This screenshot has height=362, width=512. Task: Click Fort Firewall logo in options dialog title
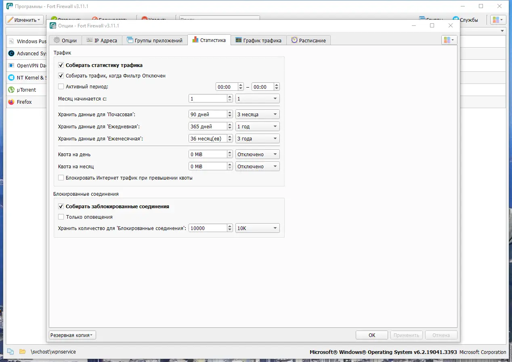point(52,25)
